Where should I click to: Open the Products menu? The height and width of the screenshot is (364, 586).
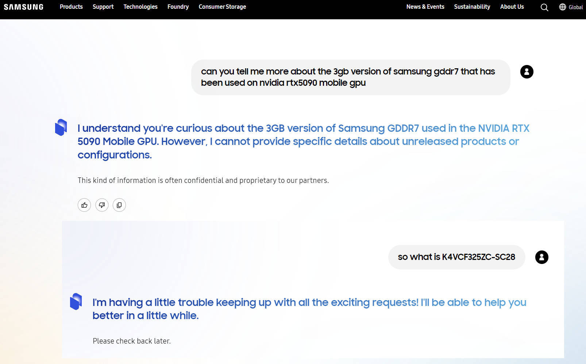coord(71,7)
